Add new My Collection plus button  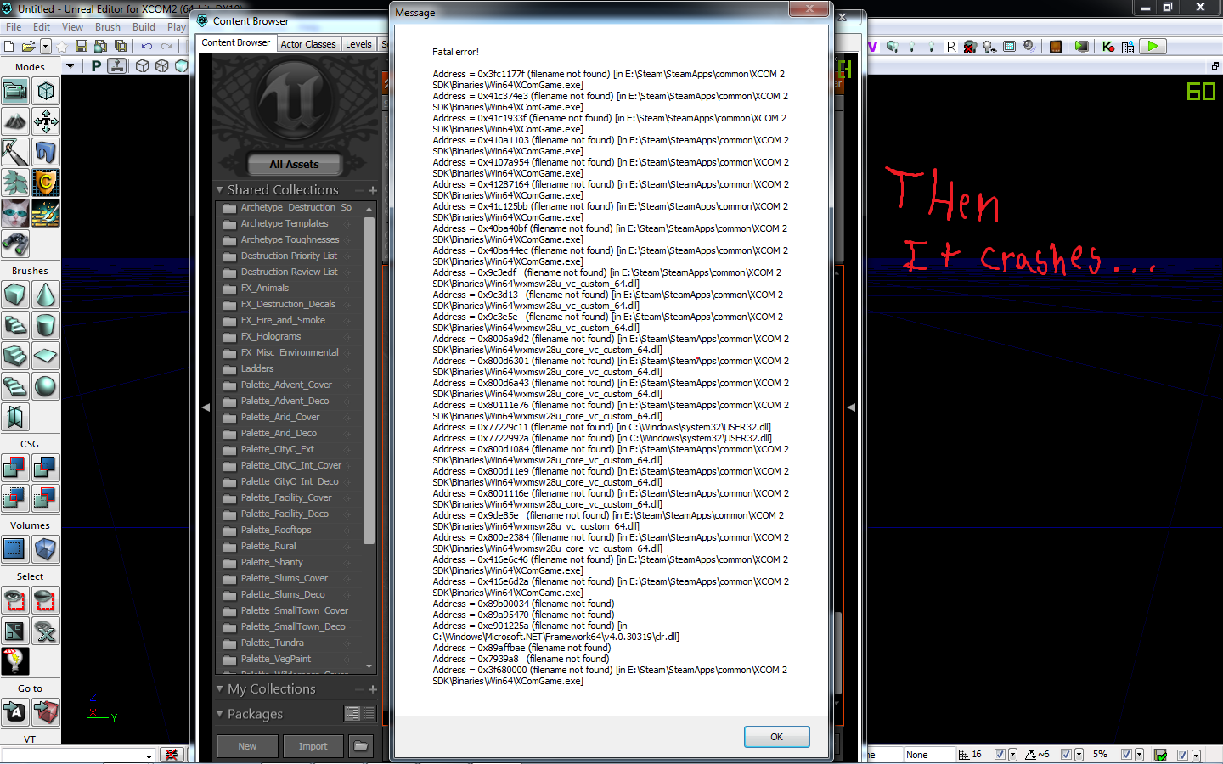pyautogui.click(x=373, y=689)
